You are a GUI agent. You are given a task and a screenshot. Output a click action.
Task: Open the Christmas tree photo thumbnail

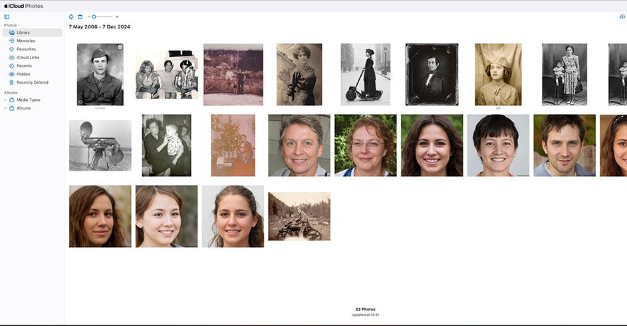(233, 145)
